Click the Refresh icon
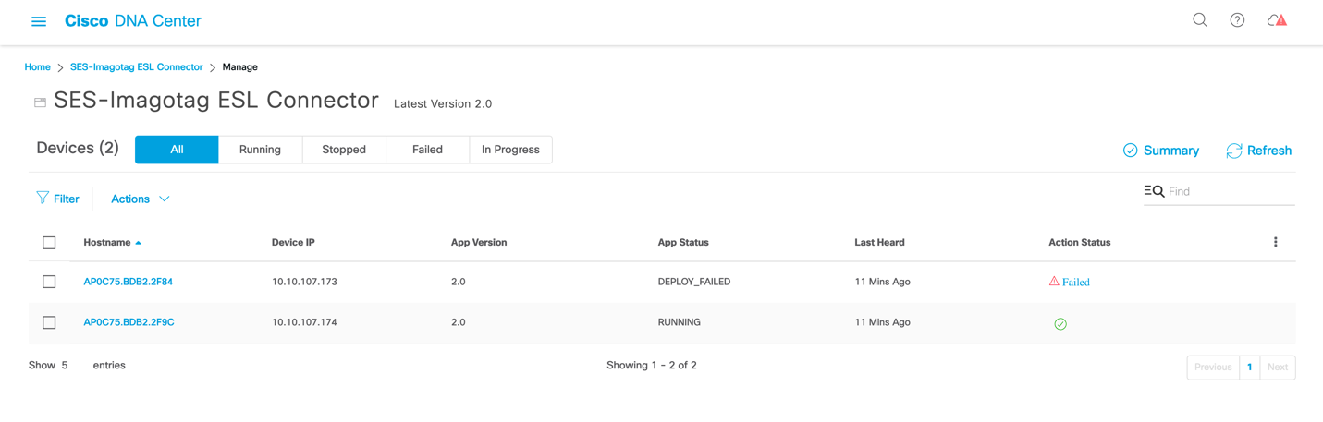This screenshot has width=1323, height=422. (1234, 151)
